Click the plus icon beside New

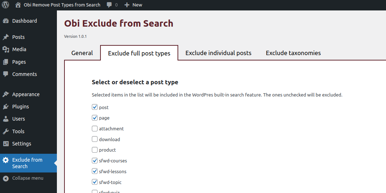(x=127, y=5)
